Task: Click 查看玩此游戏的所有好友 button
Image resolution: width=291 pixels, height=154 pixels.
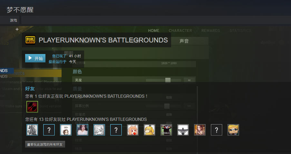Action: [45, 144]
